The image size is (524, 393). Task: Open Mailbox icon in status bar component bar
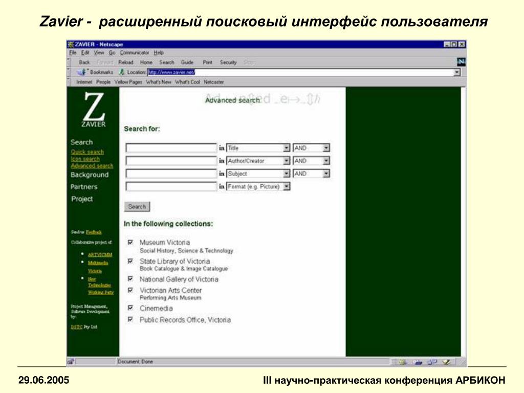click(418, 362)
